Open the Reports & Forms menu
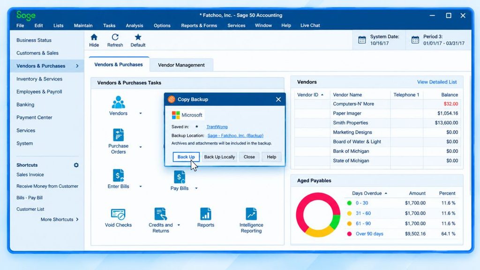Image resolution: width=480 pixels, height=270 pixels. click(x=199, y=25)
